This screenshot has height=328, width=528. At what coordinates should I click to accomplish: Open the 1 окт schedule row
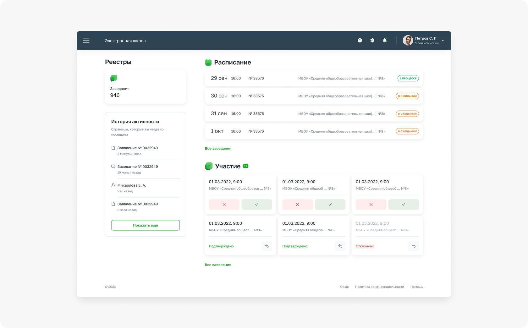(x=314, y=131)
